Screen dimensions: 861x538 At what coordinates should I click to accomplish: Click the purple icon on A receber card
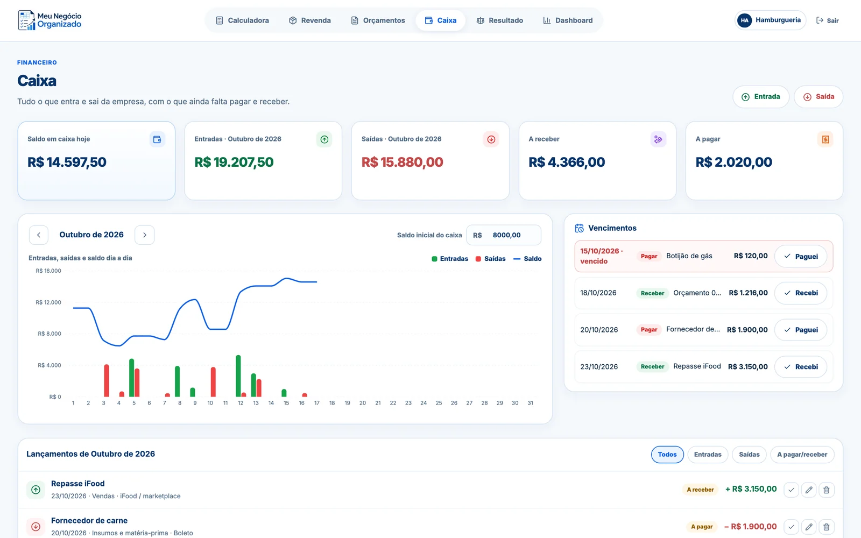click(x=658, y=139)
